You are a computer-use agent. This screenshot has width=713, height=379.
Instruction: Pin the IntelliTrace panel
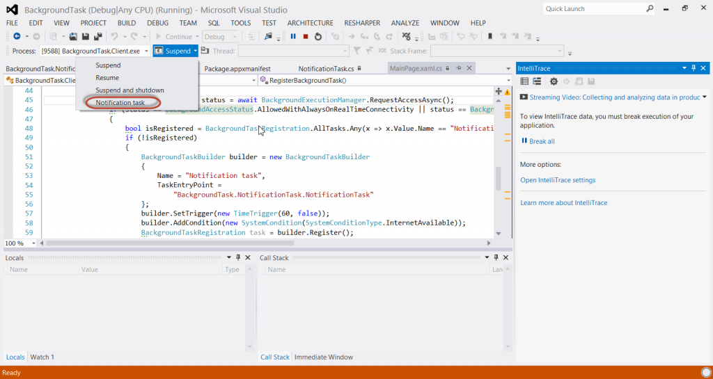click(x=694, y=68)
